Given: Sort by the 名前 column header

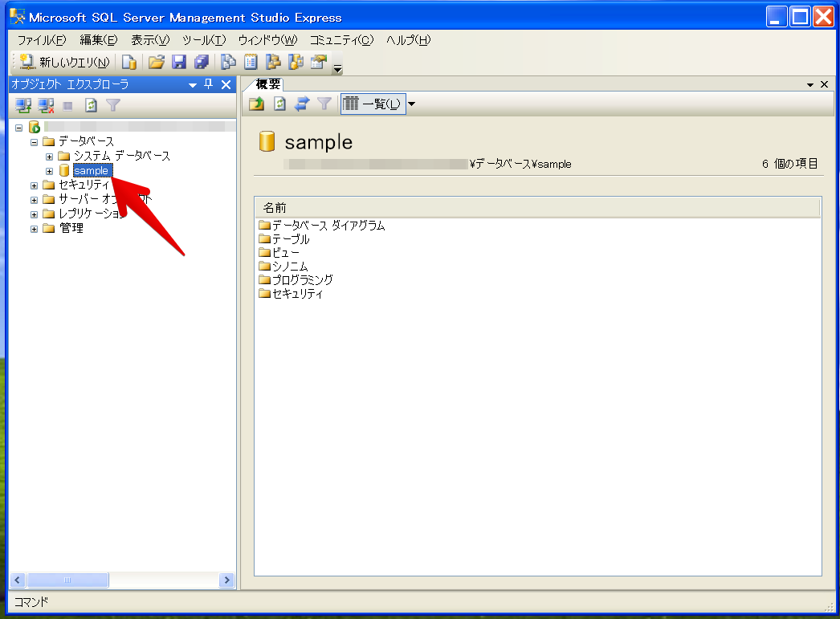Looking at the screenshot, I should (x=537, y=208).
